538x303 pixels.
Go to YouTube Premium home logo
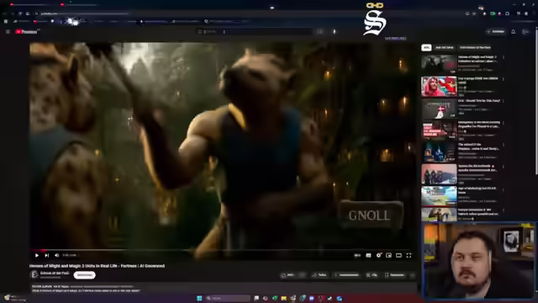tap(27, 32)
